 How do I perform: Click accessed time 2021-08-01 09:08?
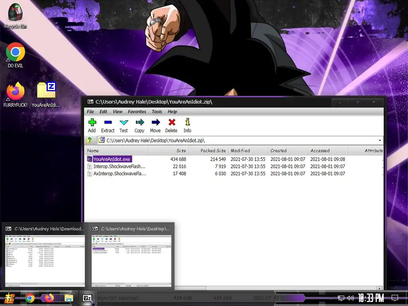pos(328,159)
